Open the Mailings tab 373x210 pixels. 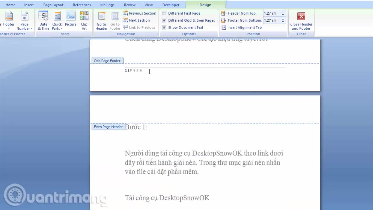click(x=107, y=5)
